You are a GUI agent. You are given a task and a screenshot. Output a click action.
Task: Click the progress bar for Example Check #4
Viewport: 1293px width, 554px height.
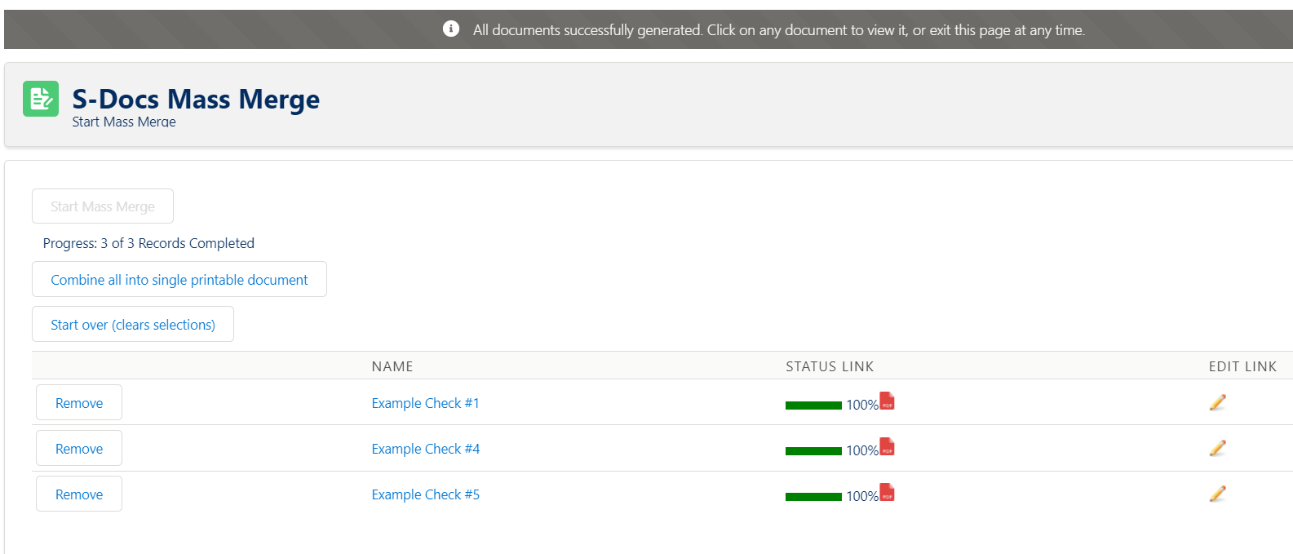[x=813, y=451]
